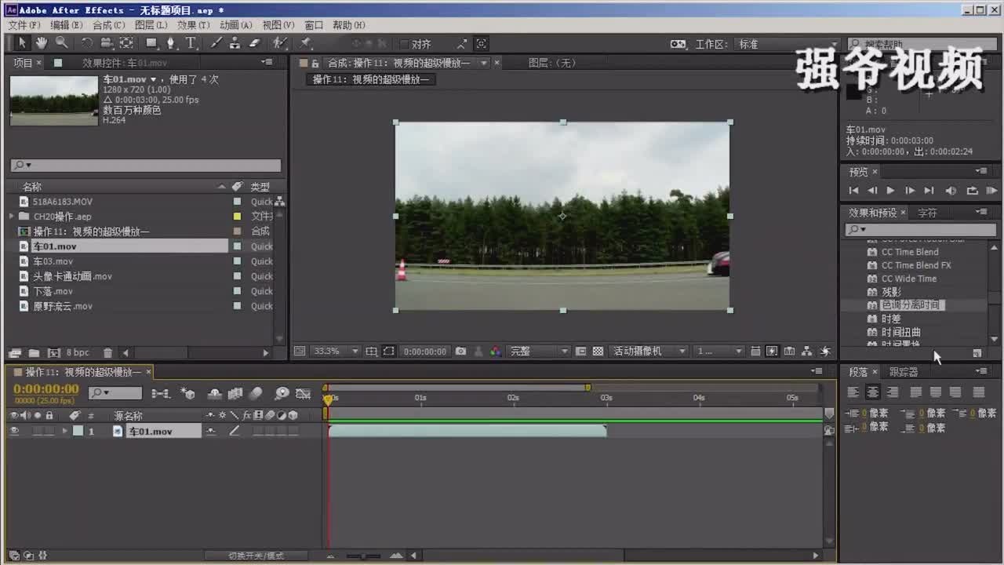
Task: Open the 效果 menu
Action: [x=193, y=25]
